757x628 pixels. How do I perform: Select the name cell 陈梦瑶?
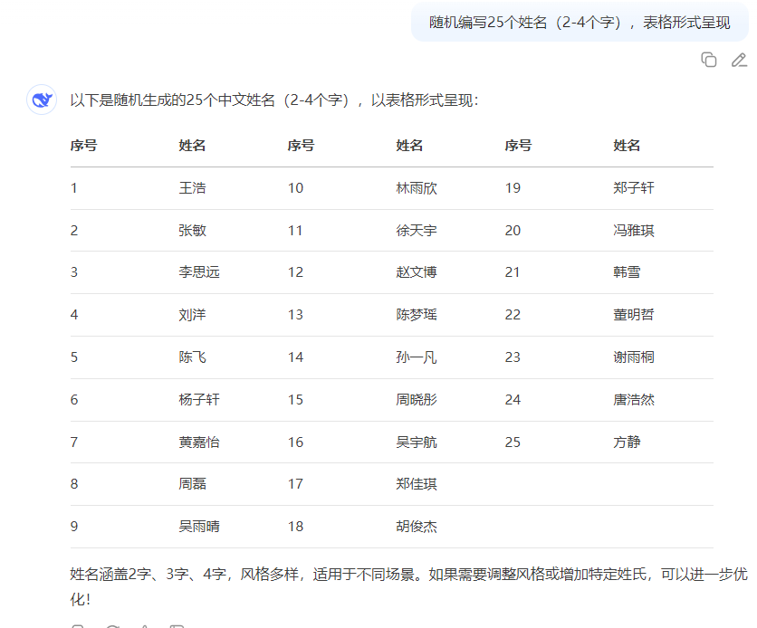pos(417,315)
